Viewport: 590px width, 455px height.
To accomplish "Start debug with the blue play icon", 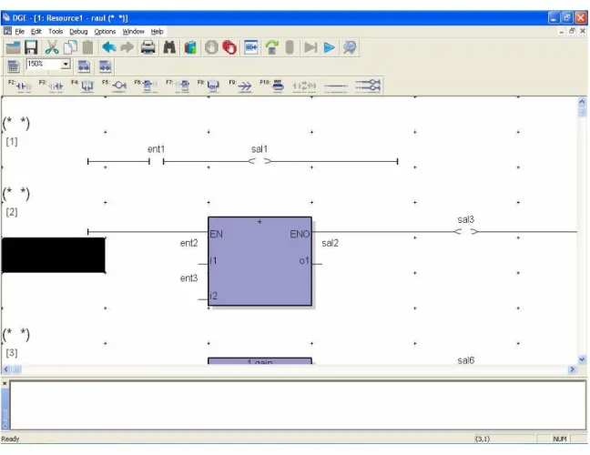I will [x=330, y=47].
